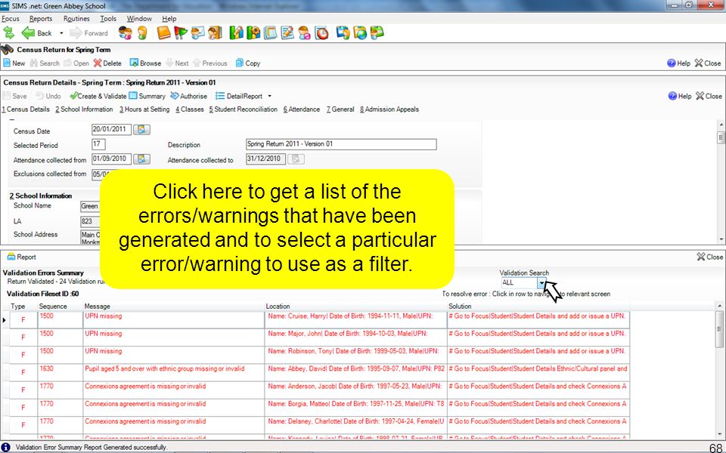Click the Description text field
The image size is (726, 453).
click(x=341, y=144)
